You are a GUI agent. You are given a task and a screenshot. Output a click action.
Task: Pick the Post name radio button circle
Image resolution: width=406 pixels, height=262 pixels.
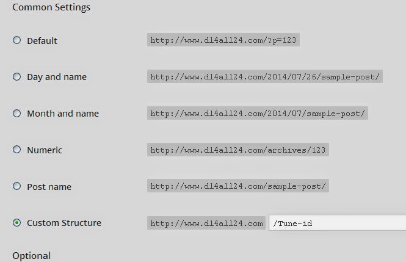[x=16, y=186]
